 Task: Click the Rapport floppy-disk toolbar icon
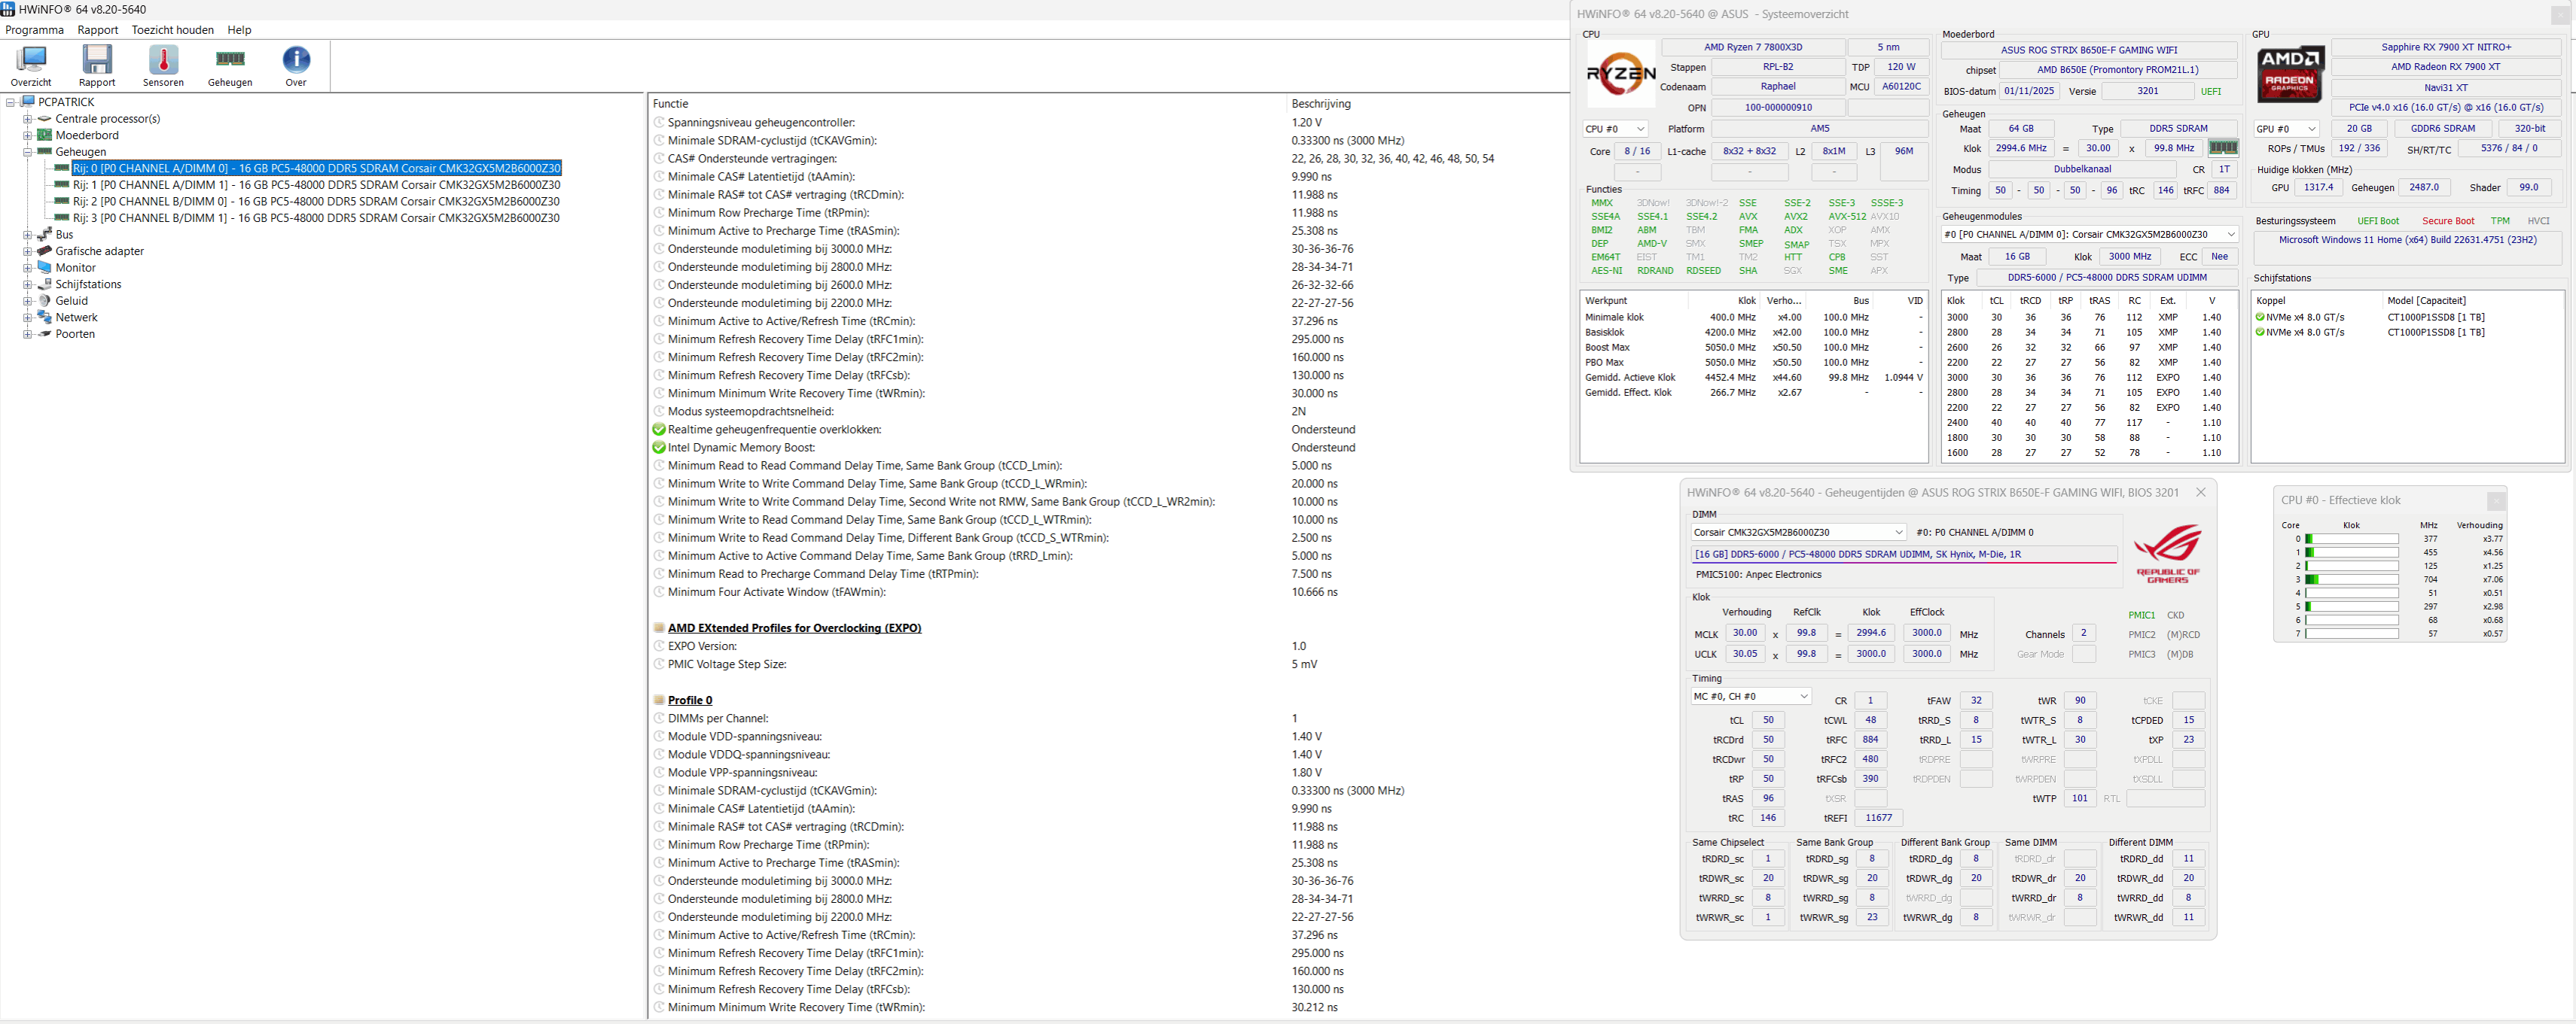point(97,59)
